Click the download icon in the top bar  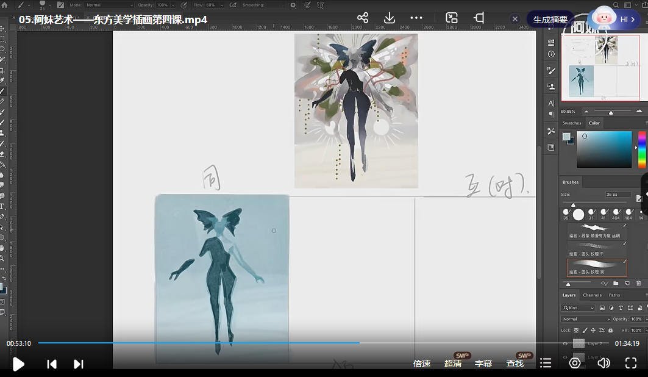(x=389, y=18)
